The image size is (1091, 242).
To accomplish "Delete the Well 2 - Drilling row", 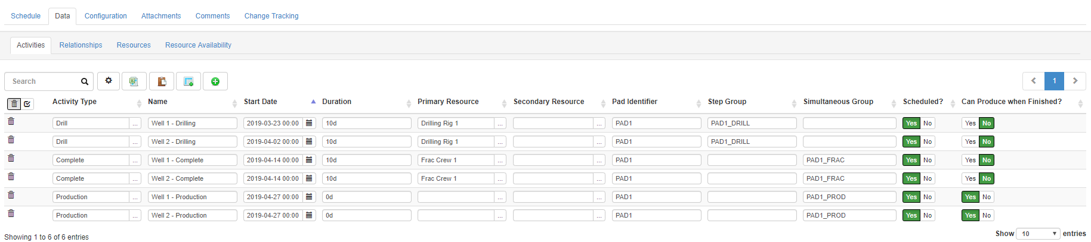I will pyautogui.click(x=11, y=140).
